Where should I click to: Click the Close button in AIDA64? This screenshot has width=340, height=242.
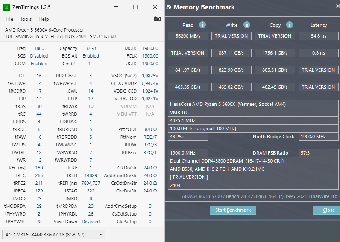click(x=328, y=210)
